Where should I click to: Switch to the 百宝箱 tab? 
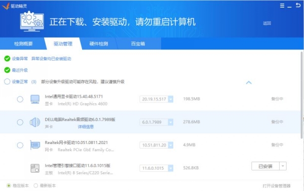pos(138,43)
